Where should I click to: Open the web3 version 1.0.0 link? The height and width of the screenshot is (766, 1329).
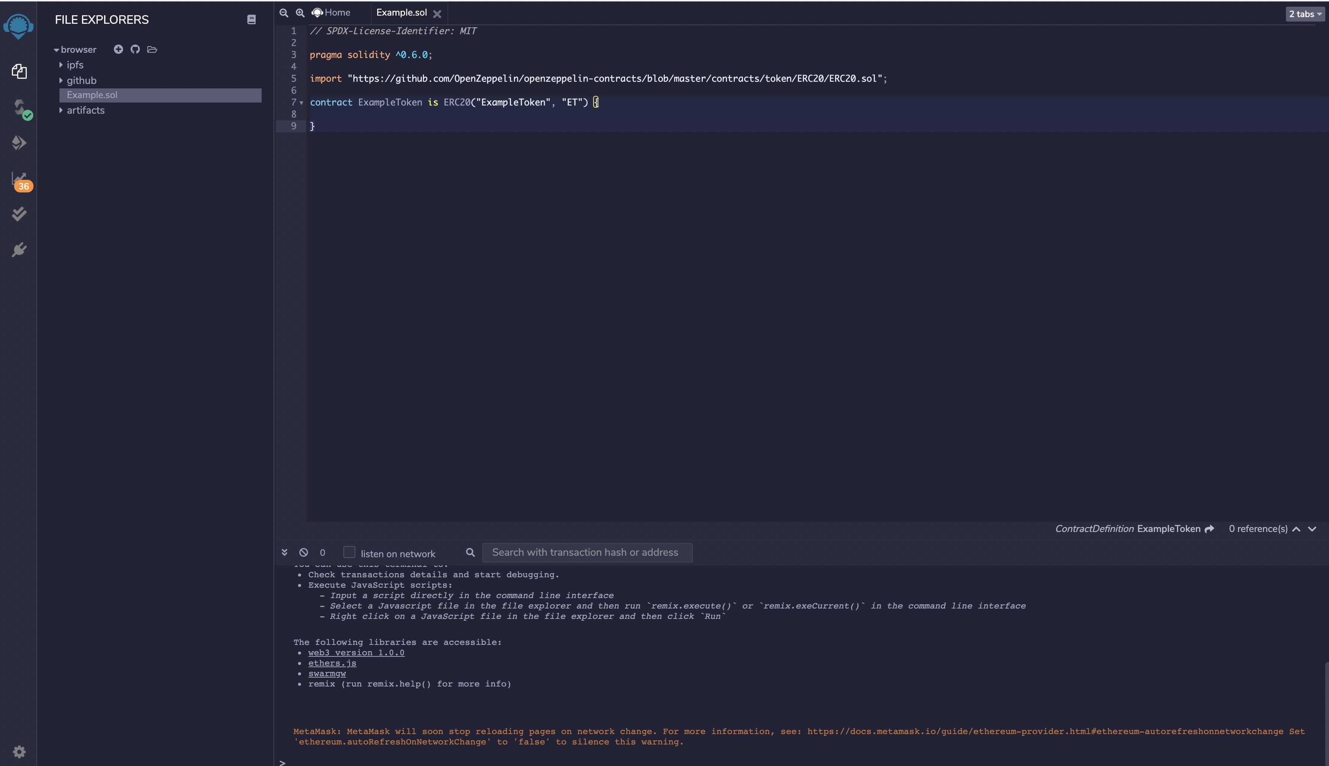(x=356, y=652)
